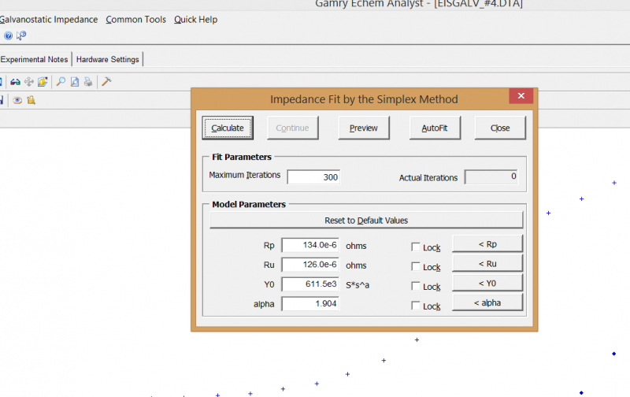The image size is (630, 397).
Task: Click the 3D glasses view icon
Action: pyautogui.click(x=15, y=82)
